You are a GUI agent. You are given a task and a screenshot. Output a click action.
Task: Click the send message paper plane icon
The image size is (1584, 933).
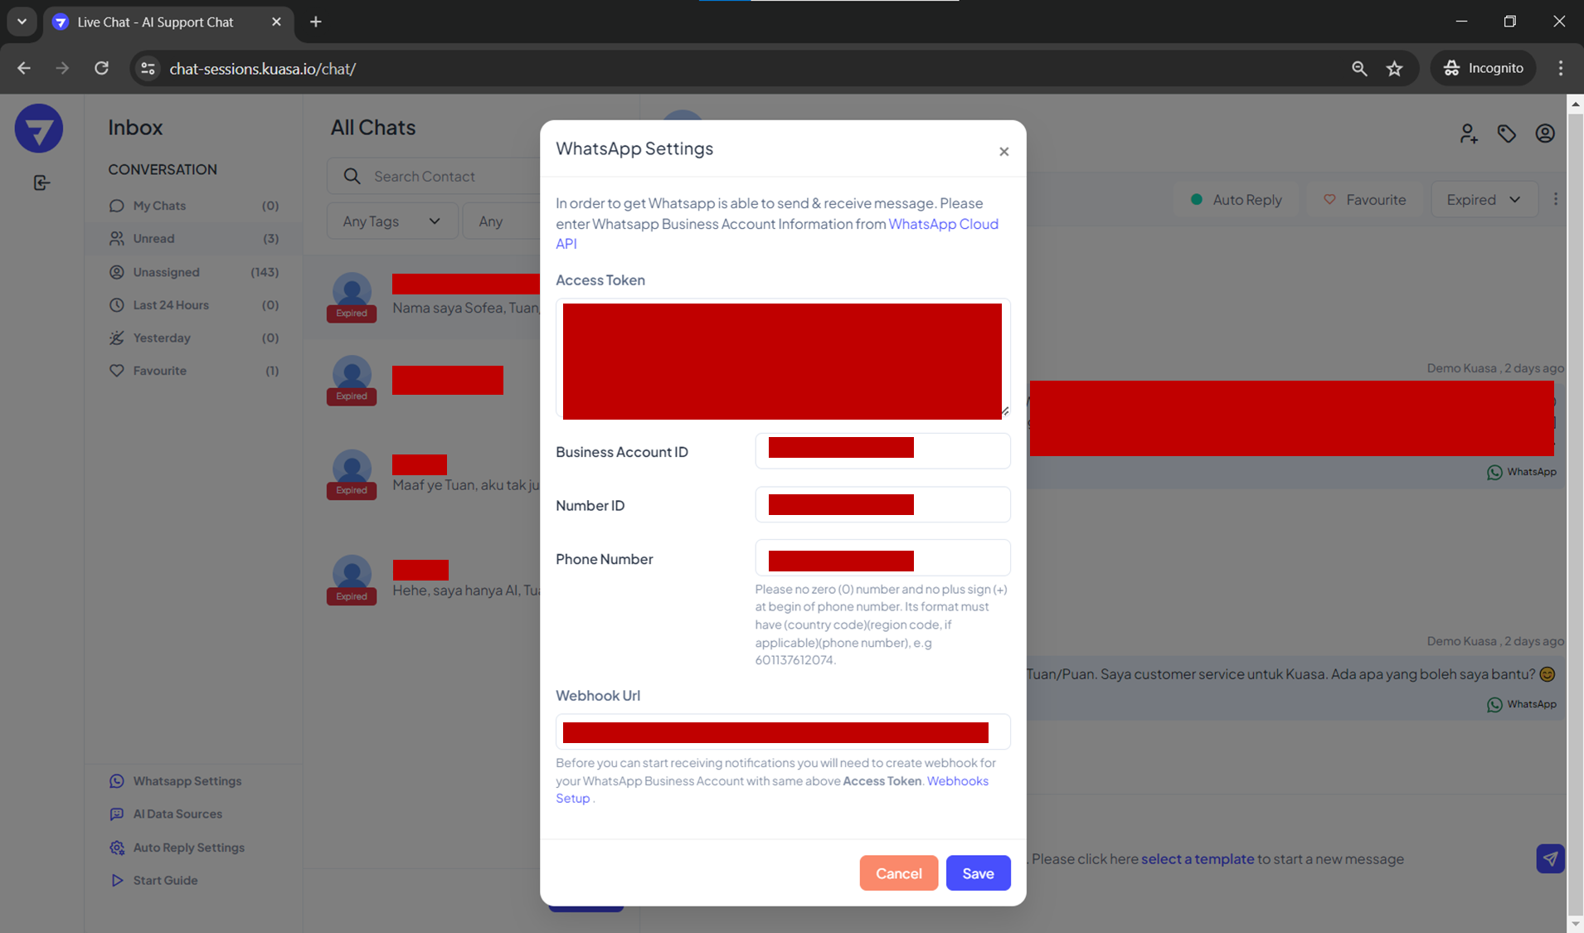tap(1549, 859)
